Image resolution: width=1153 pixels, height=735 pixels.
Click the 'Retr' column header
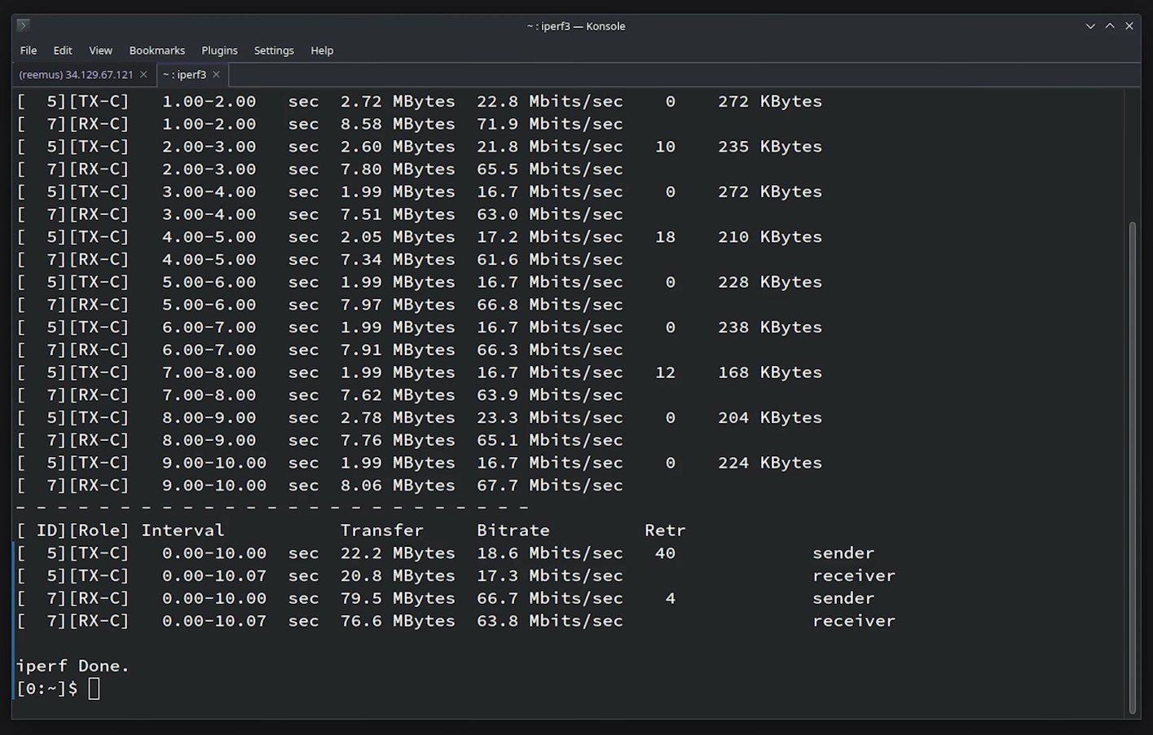665,530
